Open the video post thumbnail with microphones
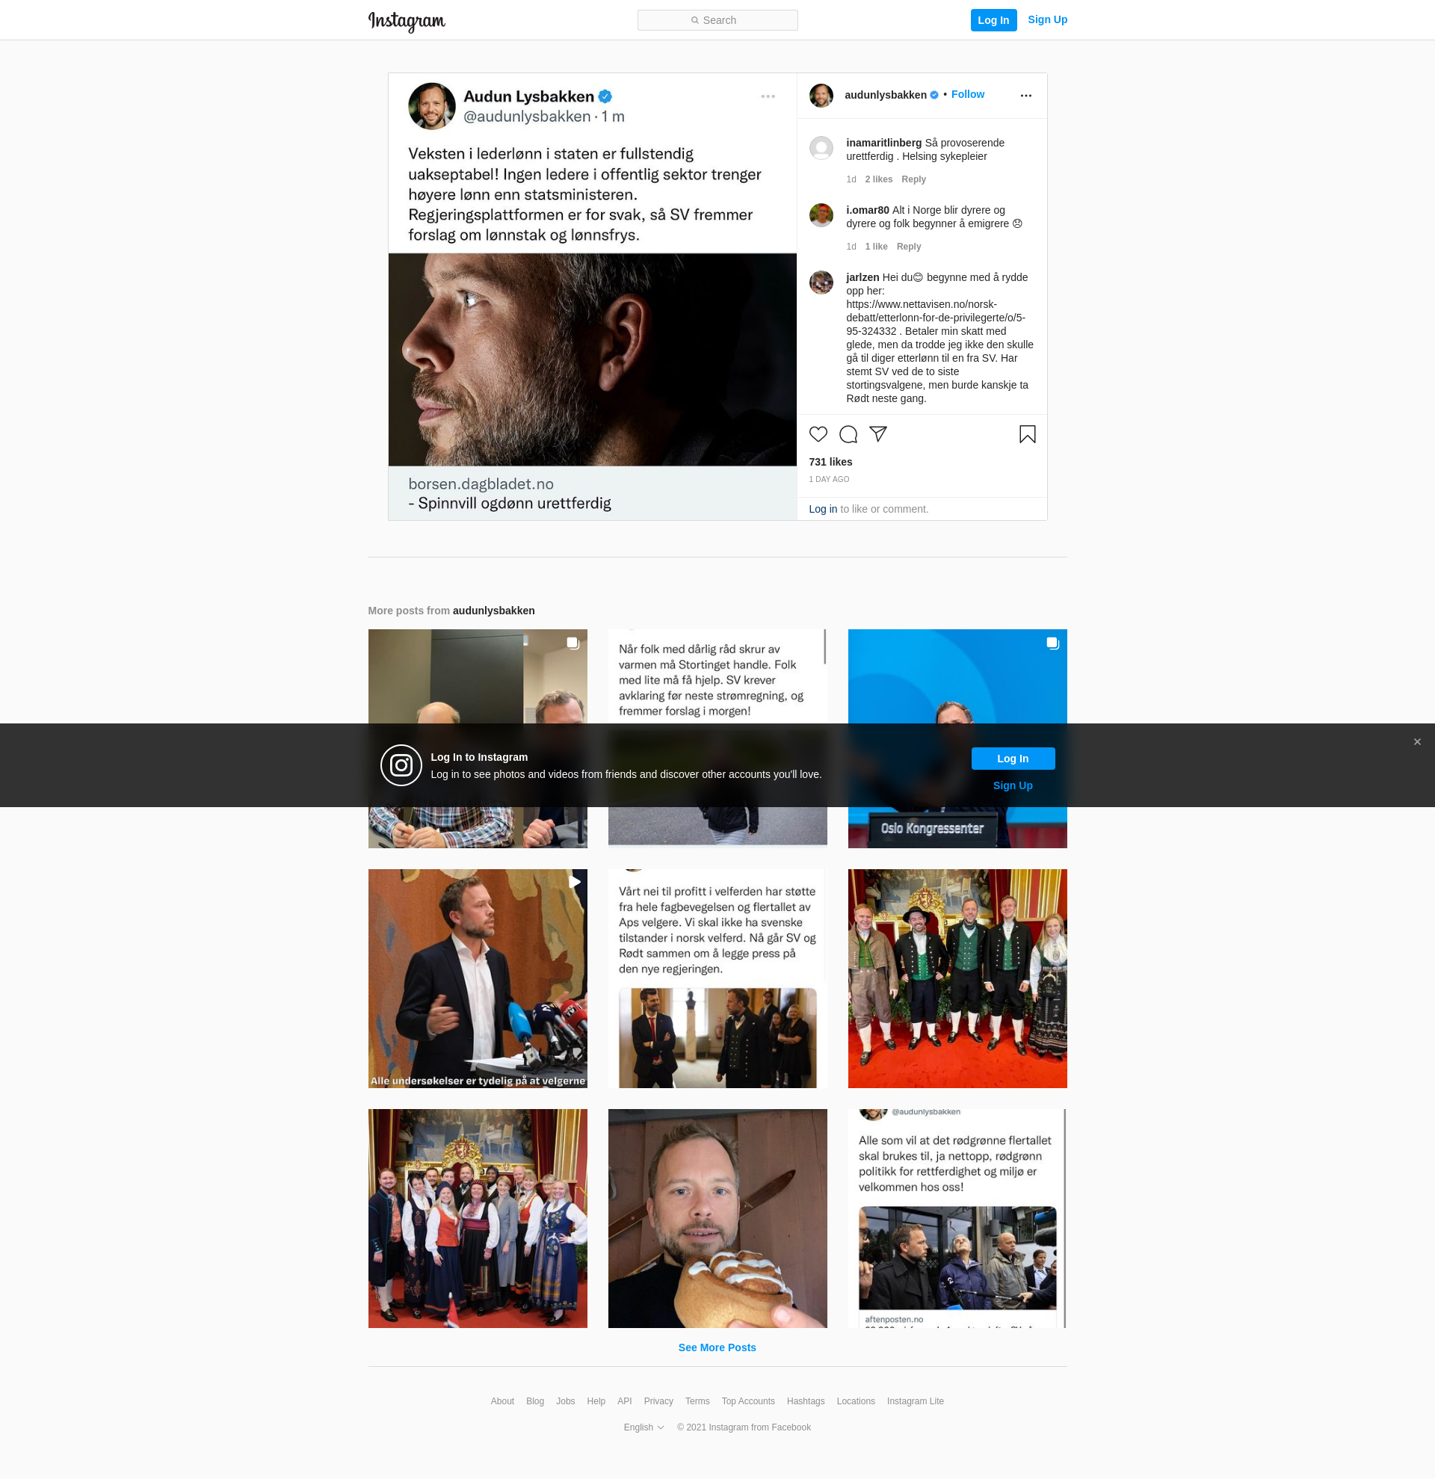This screenshot has width=1435, height=1479. (x=478, y=978)
